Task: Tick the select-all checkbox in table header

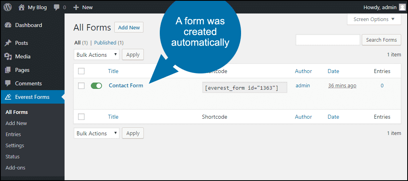Action: tap(81, 71)
